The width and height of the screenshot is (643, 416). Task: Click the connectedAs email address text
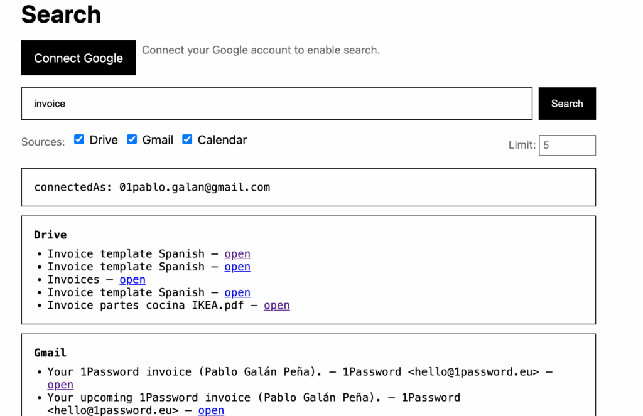click(195, 187)
